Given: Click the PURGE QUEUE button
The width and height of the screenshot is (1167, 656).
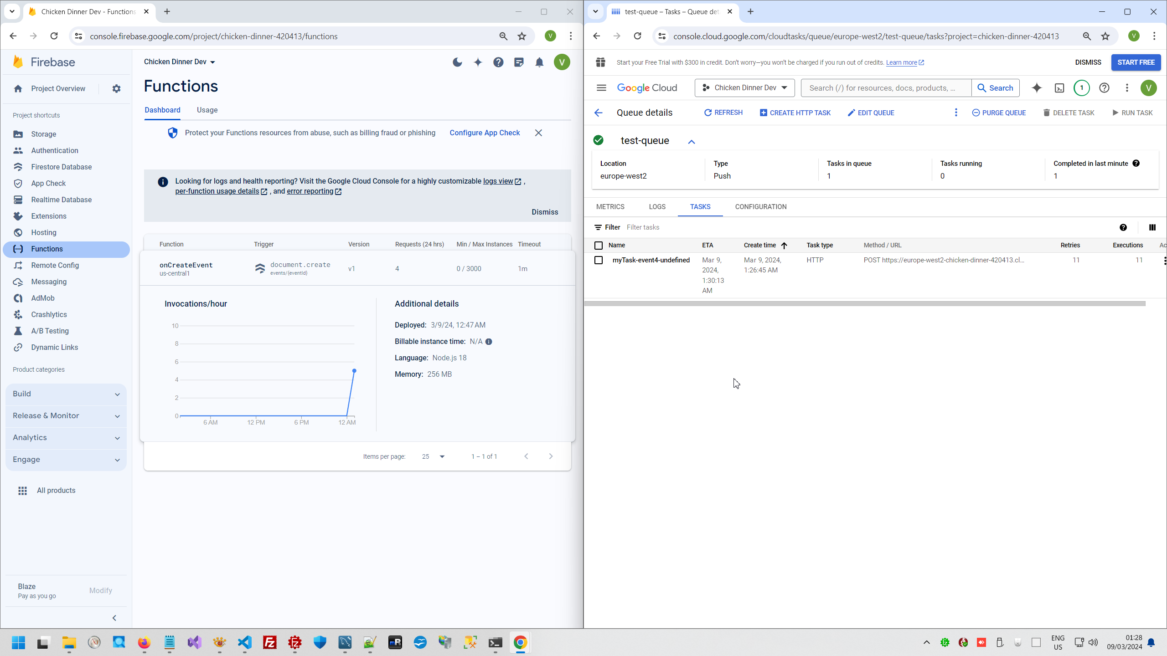Looking at the screenshot, I should pos(999,113).
